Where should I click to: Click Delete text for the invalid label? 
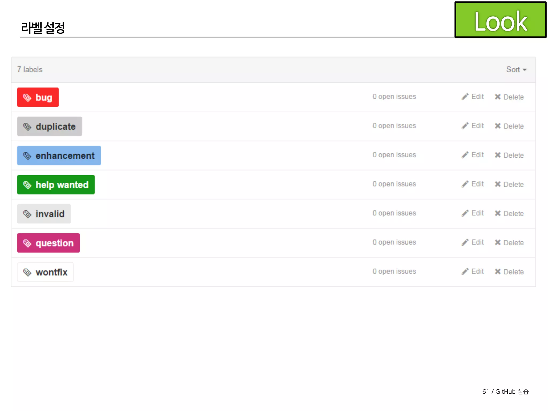[x=513, y=214]
